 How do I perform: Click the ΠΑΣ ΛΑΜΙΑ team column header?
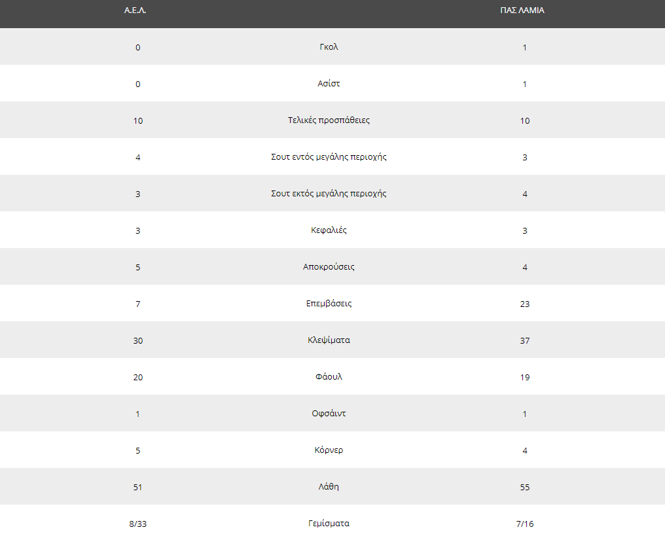(522, 10)
